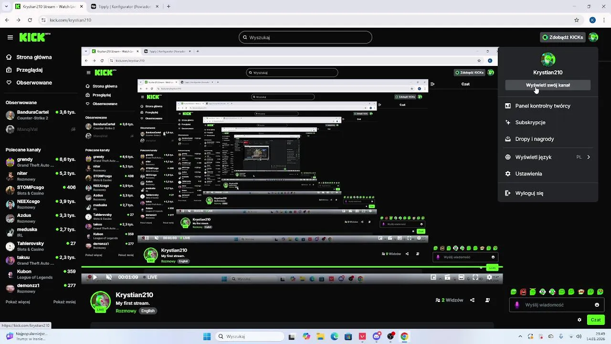Image resolution: width=611 pixels, height=344 pixels.
Task: Click the icon right of share
Action: [487, 300]
